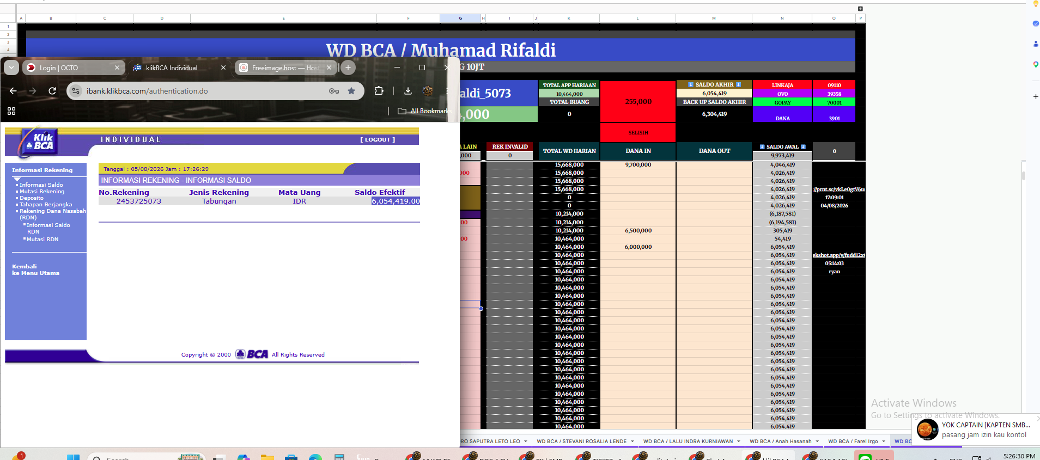
Task: Click Kembali ke Menu Utama
Action: (36, 270)
